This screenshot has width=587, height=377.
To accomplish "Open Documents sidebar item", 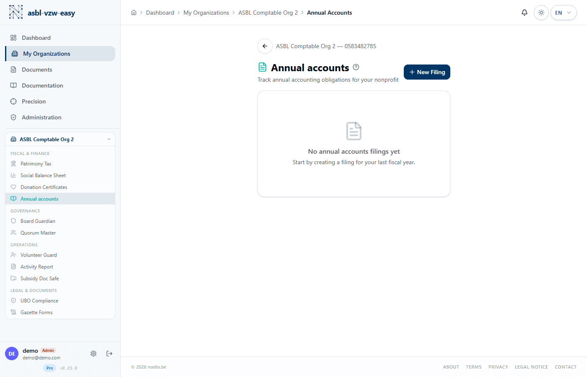I will (x=60, y=70).
